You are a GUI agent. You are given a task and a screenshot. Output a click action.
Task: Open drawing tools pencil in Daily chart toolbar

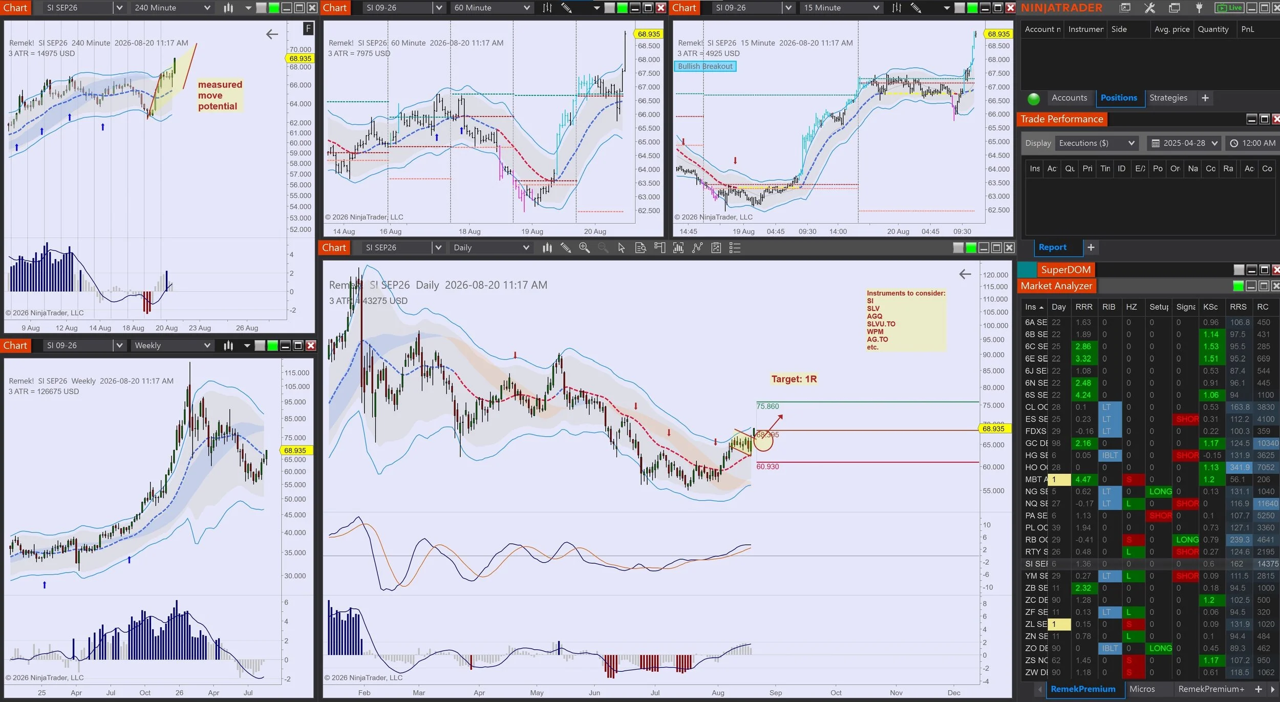coord(566,248)
